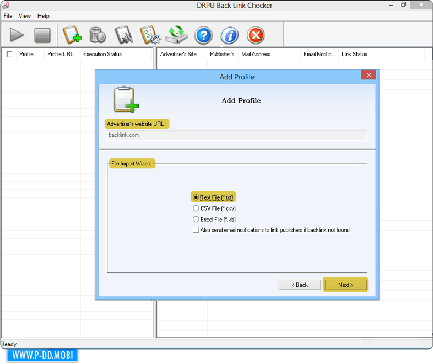Open the File menu
The width and height of the screenshot is (433, 364).
click(x=8, y=16)
